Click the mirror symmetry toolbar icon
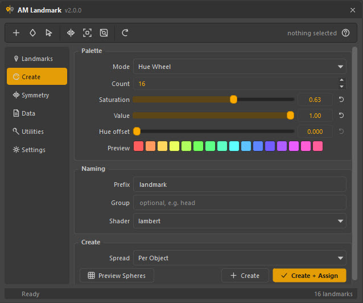 coord(71,33)
